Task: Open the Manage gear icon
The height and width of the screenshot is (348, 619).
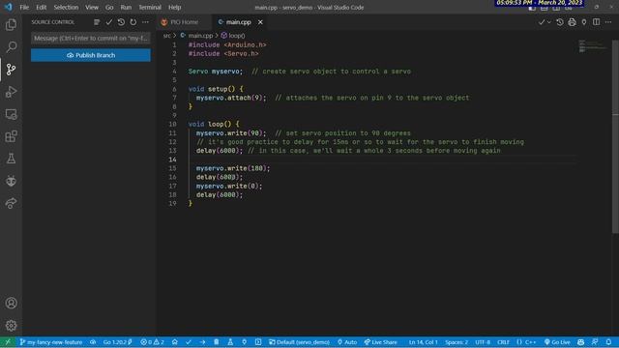Action: coord(11,325)
